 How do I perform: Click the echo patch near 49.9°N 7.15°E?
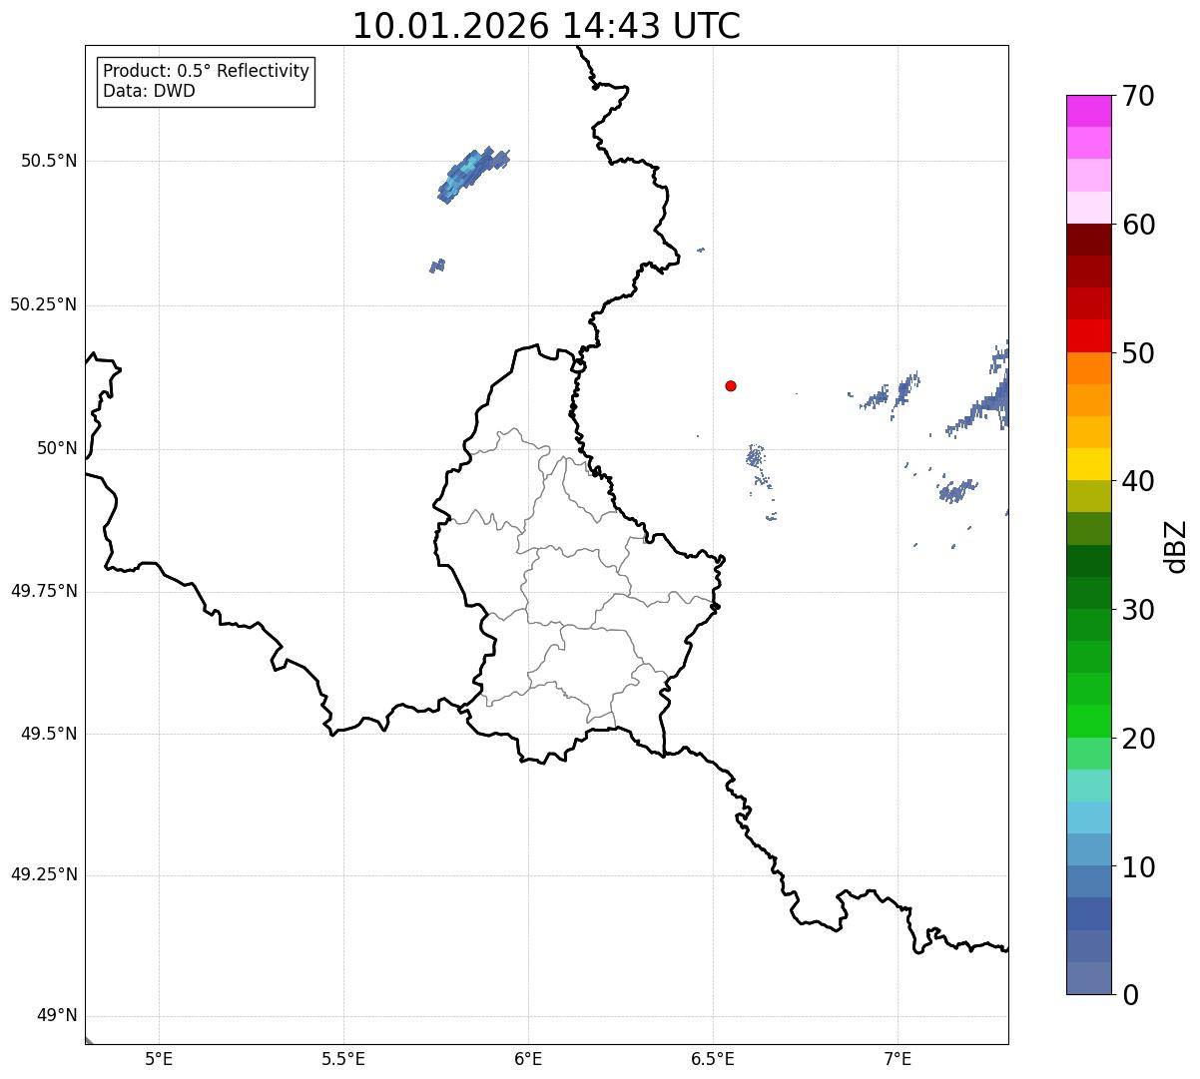(x=956, y=490)
